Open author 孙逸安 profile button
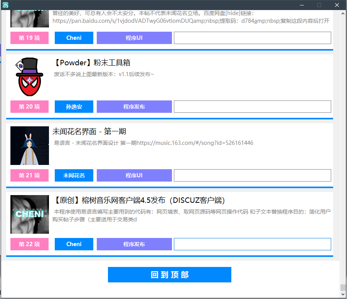 click(74, 107)
